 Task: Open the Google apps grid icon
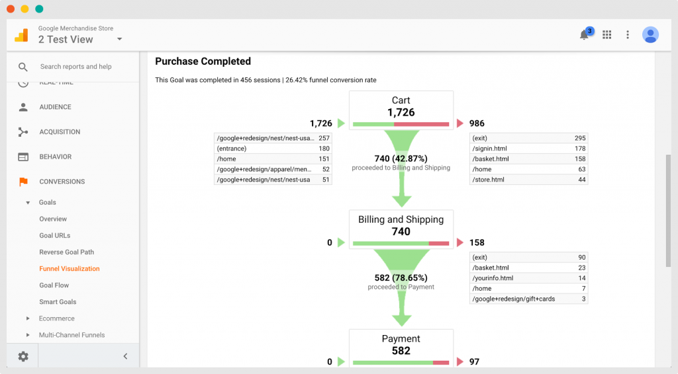point(606,35)
